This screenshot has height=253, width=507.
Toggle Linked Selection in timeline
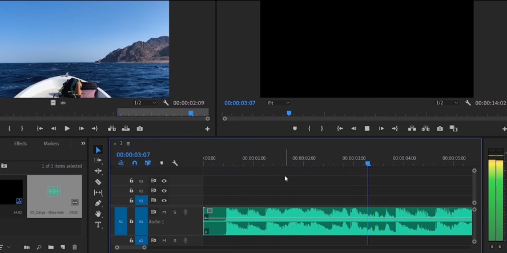click(148, 163)
